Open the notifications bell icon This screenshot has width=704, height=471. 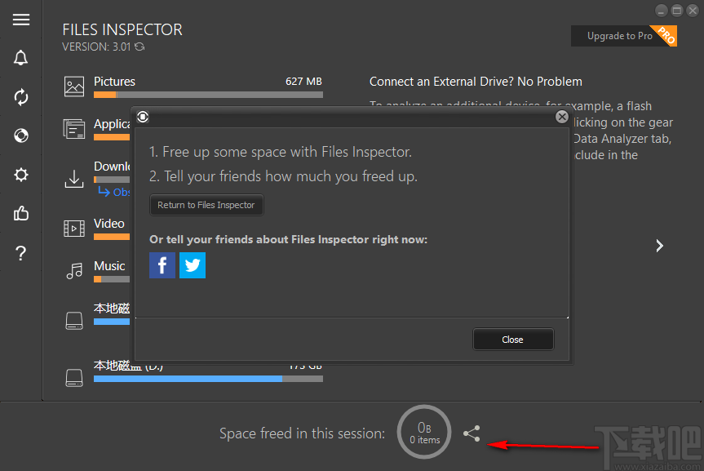coord(20,58)
